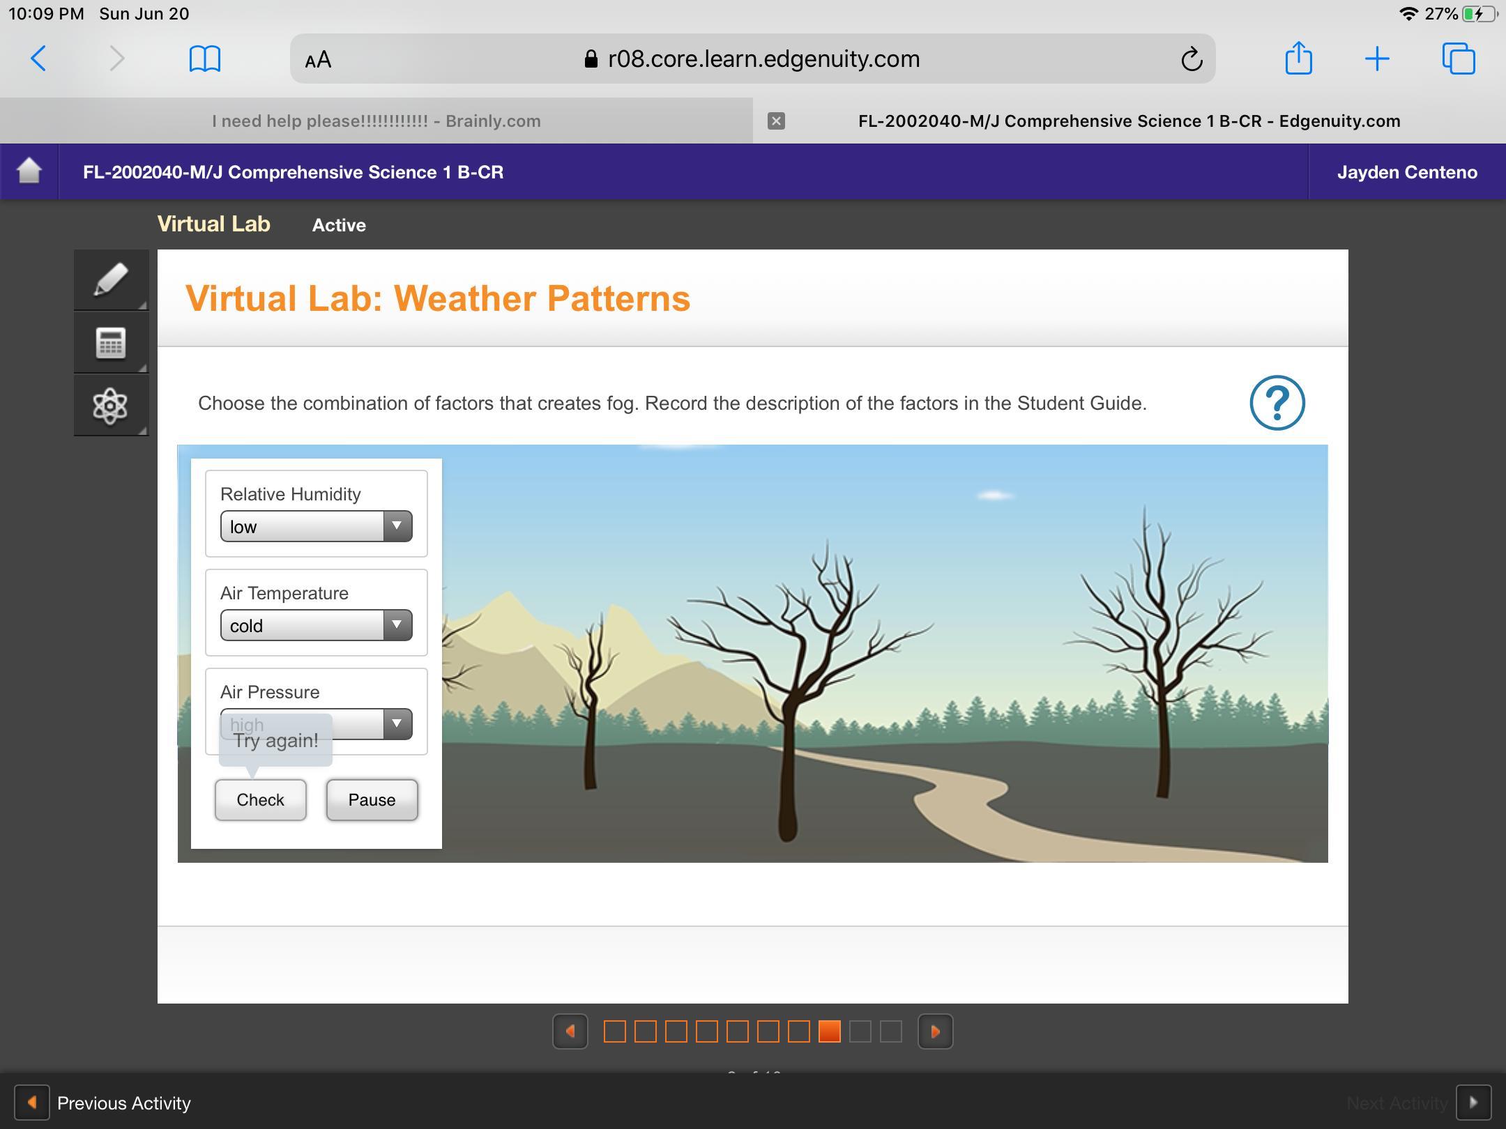Open the atom science reference tool
Viewport: 1506px width, 1129px height.
click(x=111, y=405)
